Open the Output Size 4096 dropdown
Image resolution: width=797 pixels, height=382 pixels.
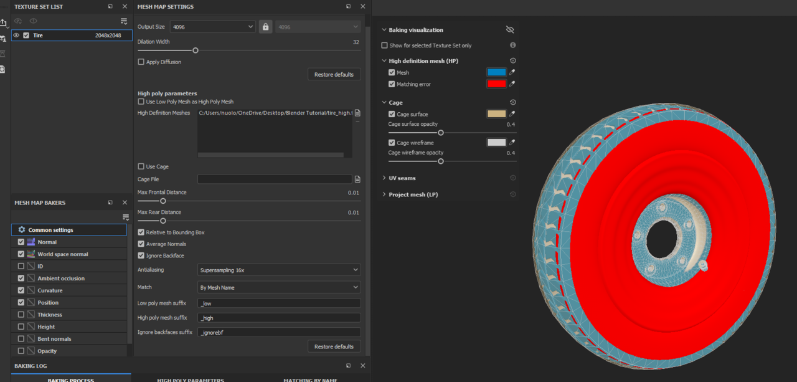coord(213,27)
